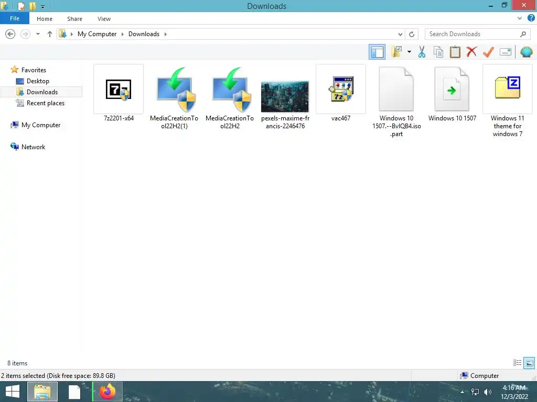Click the forward navigation arrow
The width and height of the screenshot is (537, 402).
[x=25, y=34]
